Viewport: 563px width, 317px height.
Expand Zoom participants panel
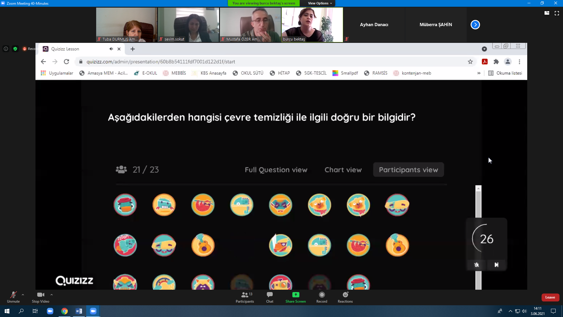[475, 24]
